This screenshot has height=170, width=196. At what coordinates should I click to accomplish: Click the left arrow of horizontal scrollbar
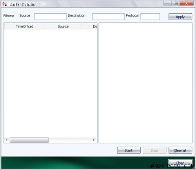(7, 140)
